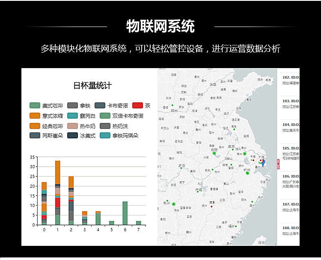
Task: Click the y-axis label 35
Action: (x=33, y=157)
